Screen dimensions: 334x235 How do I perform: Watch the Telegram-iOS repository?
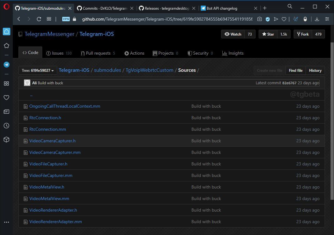pyautogui.click(x=233, y=34)
